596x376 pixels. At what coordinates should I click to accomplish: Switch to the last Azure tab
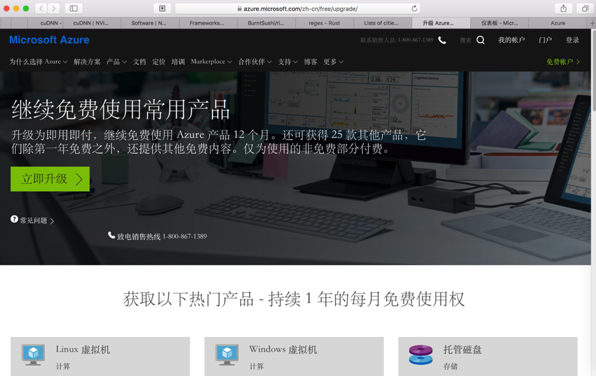pos(558,23)
